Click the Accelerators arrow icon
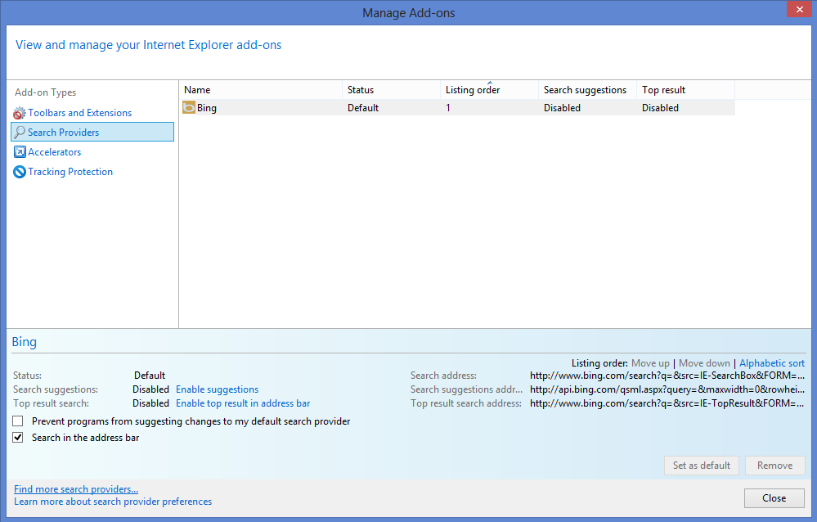 [x=20, y=152]
